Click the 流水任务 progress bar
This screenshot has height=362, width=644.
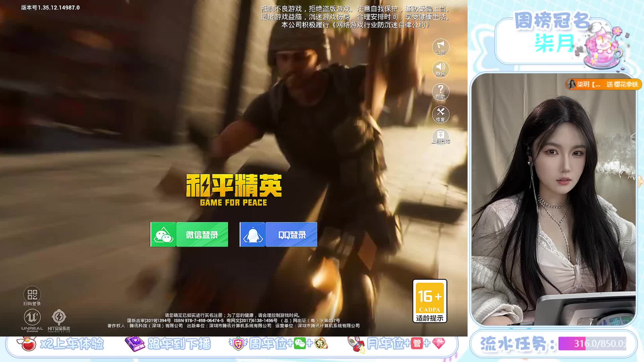click(x=592, y=344)
